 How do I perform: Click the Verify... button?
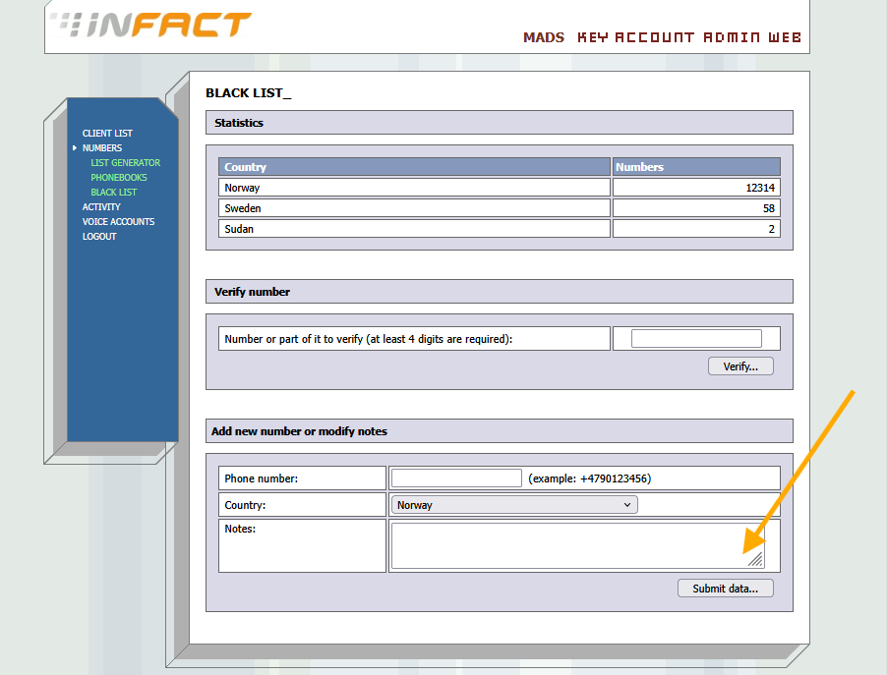point(740,366)
